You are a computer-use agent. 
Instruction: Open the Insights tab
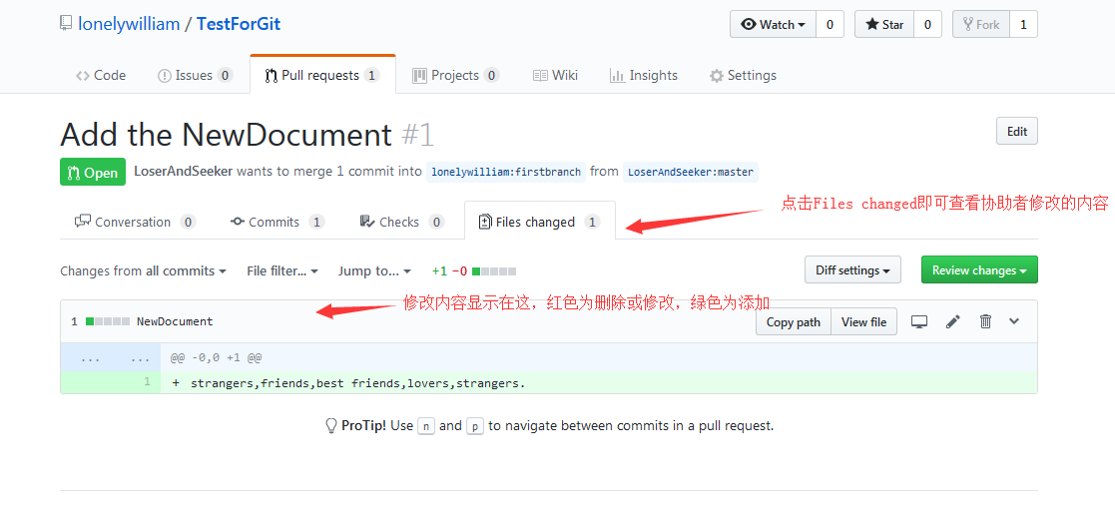pyautogui.click(x=644, y=76)
